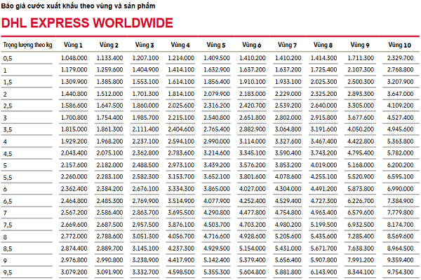Click the 3.514.900 cell under Vùng 4
Image resolution: width=421 pixels, height=280 pixels.
(181, 200)
